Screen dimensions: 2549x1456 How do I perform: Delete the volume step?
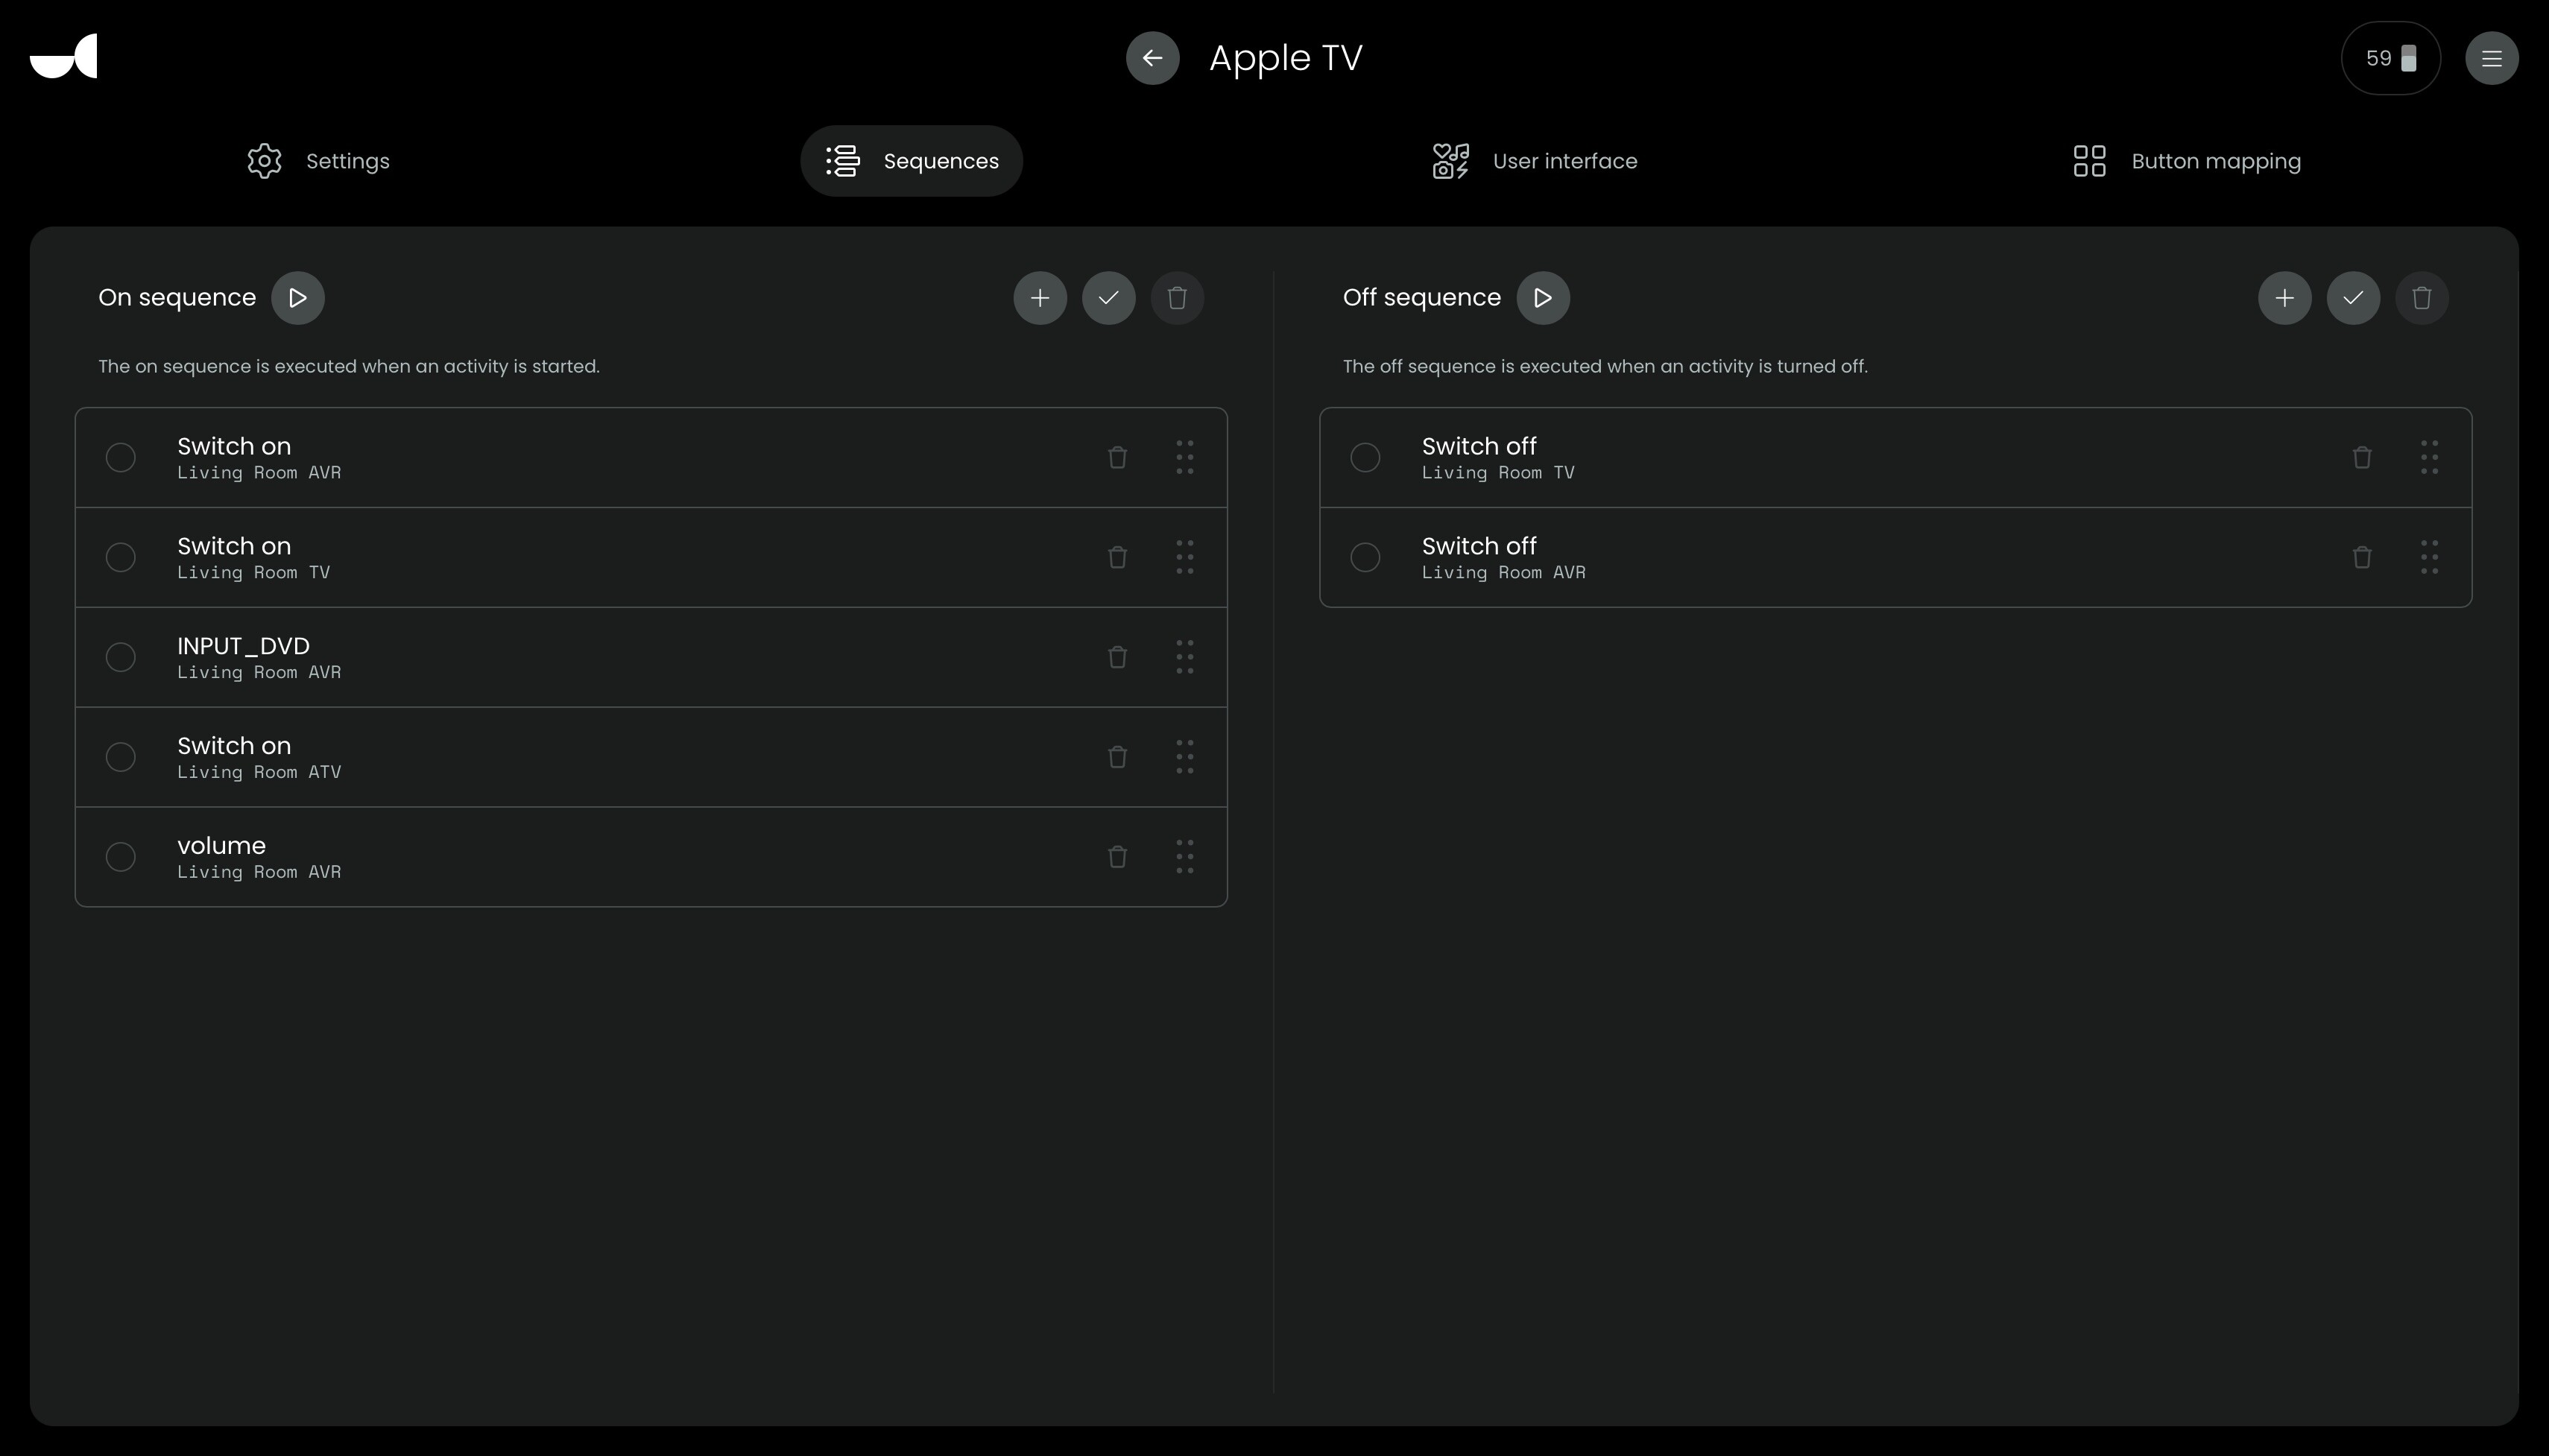point(1117,857)
